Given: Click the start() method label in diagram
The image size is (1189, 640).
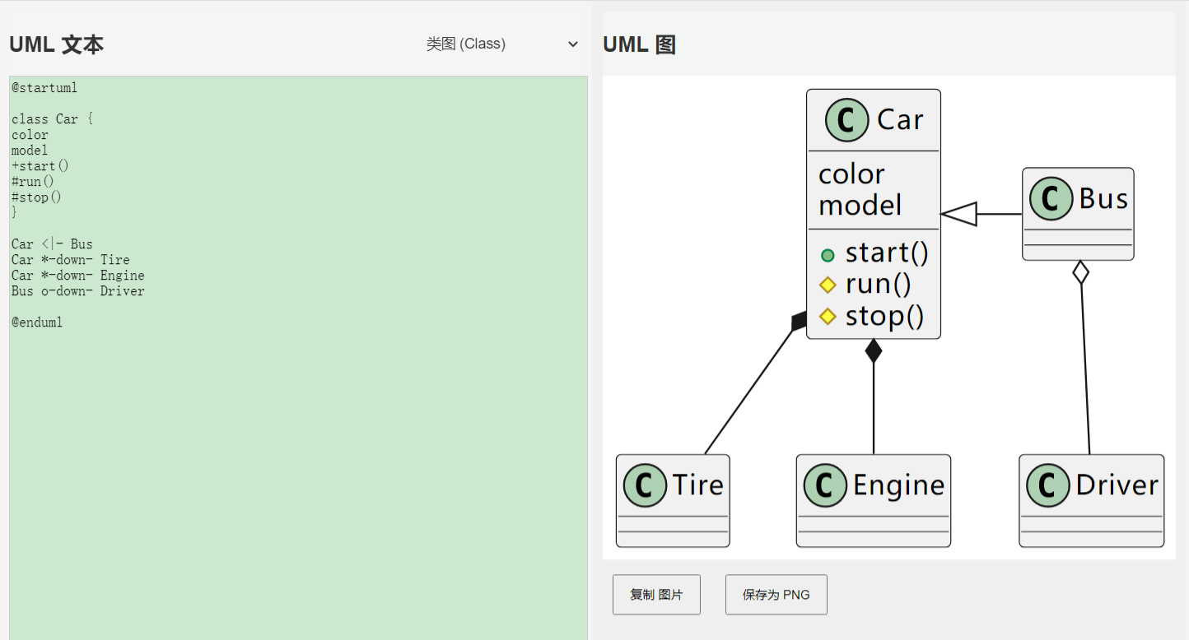Looking at the screenshot, I should [x=887, y=253].
